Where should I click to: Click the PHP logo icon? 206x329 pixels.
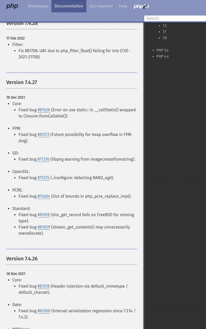12,6
